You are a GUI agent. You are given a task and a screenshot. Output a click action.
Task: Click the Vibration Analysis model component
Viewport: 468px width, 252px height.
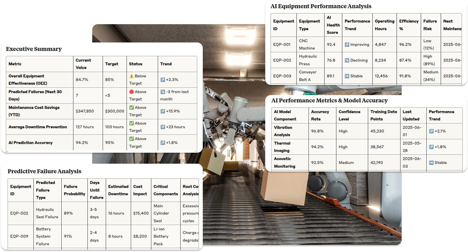coord(283,131)
